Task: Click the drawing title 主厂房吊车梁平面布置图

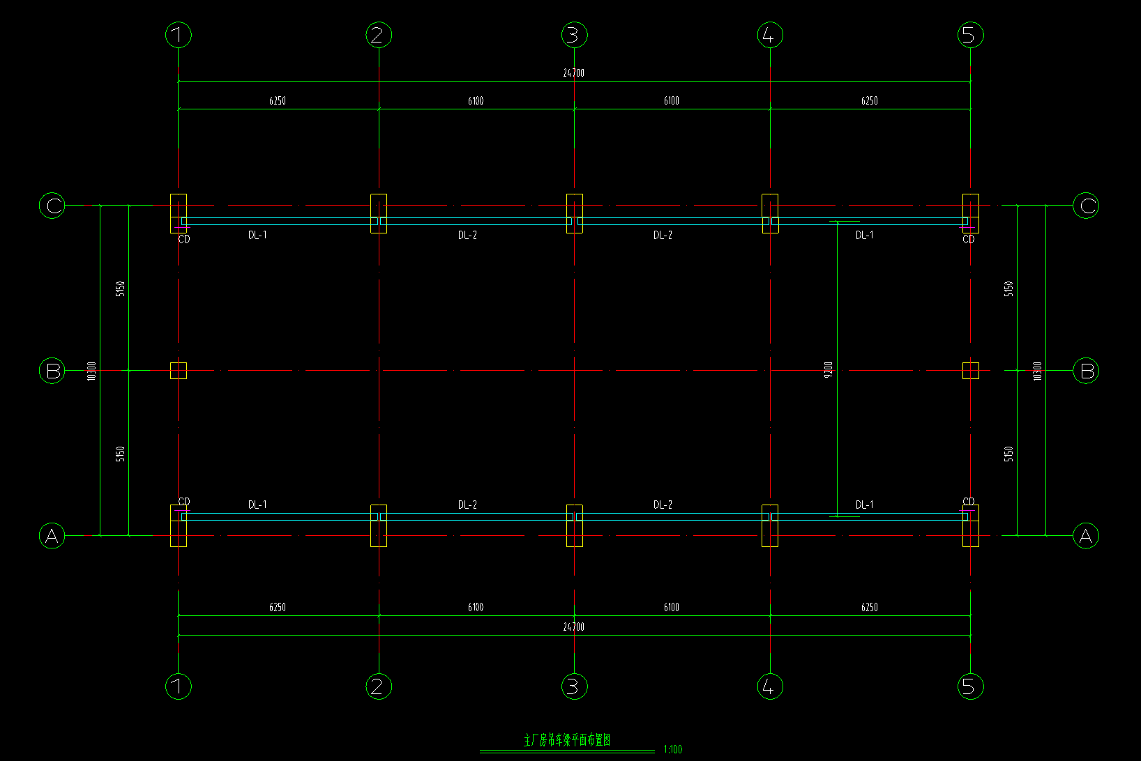Action: coord(567,740)
